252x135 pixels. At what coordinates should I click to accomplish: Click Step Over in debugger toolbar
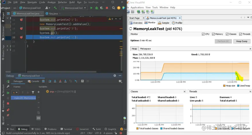click(x=50, y=81)
